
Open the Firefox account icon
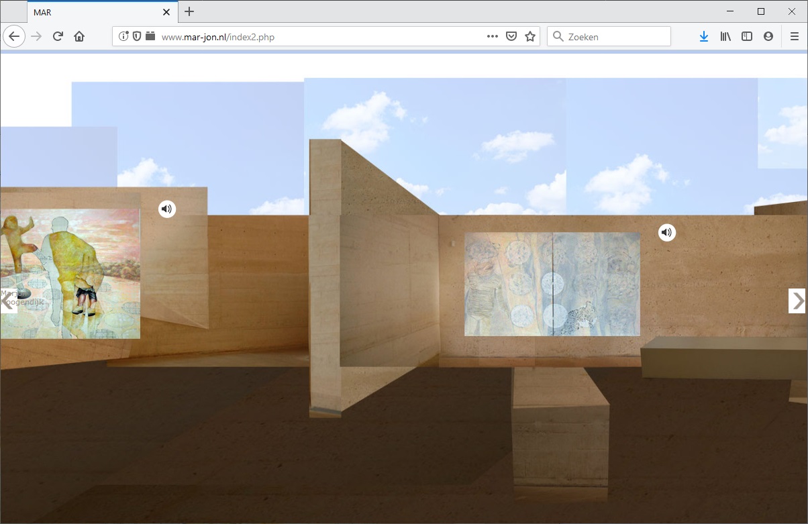768,37
